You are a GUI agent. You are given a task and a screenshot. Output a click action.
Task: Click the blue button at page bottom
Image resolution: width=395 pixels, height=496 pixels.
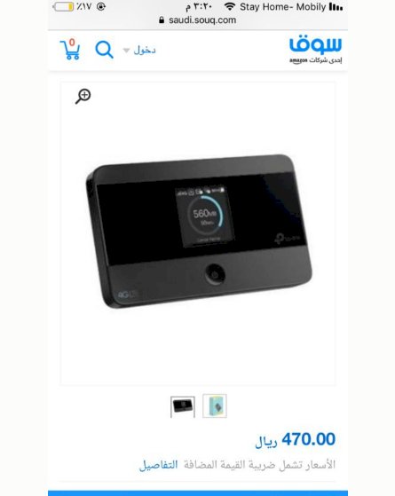click(198, 493)
